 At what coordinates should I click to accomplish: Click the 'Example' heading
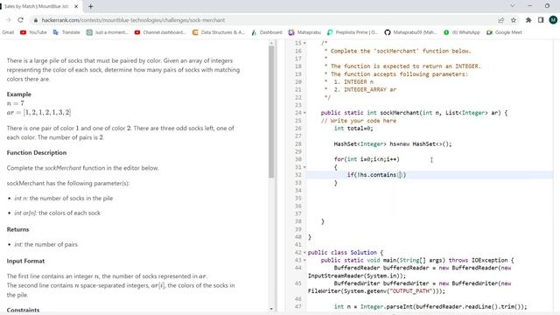(19, 94)
